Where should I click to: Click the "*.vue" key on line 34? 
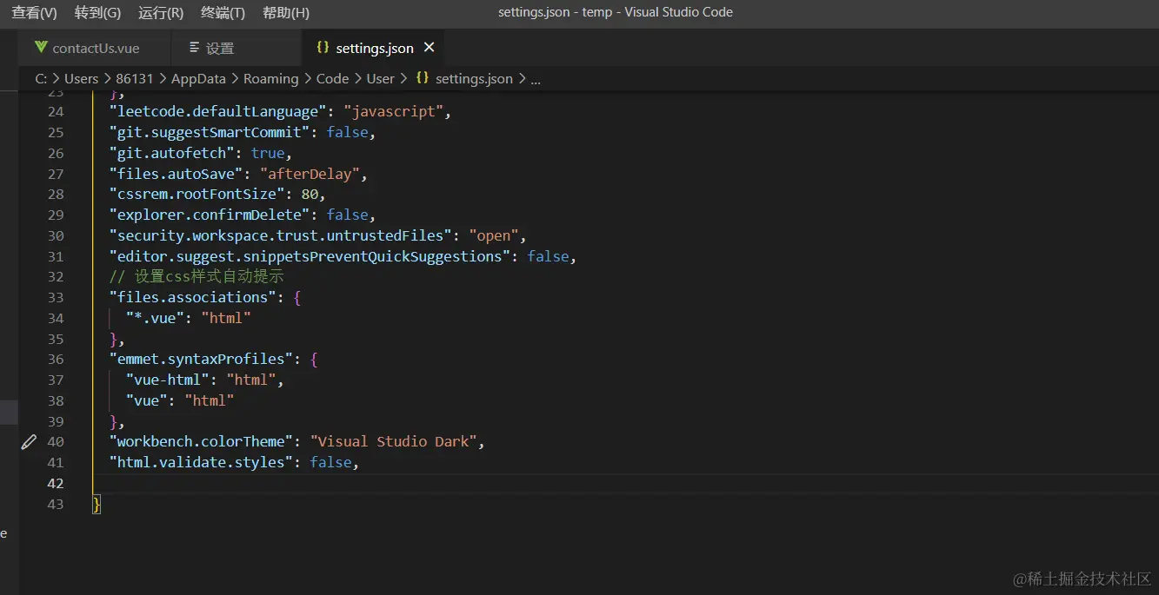pyautogui.click(x=155, y=318)
